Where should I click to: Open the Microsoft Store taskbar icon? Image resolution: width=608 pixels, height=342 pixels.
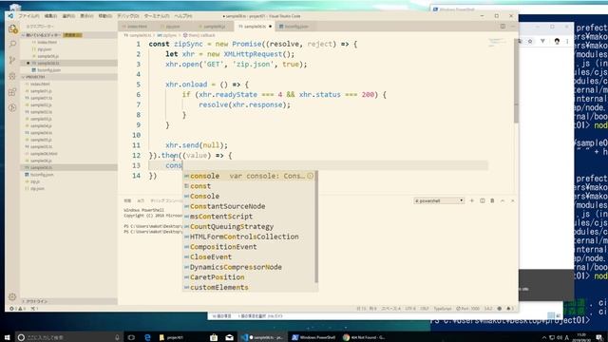[x=213, y=337]
